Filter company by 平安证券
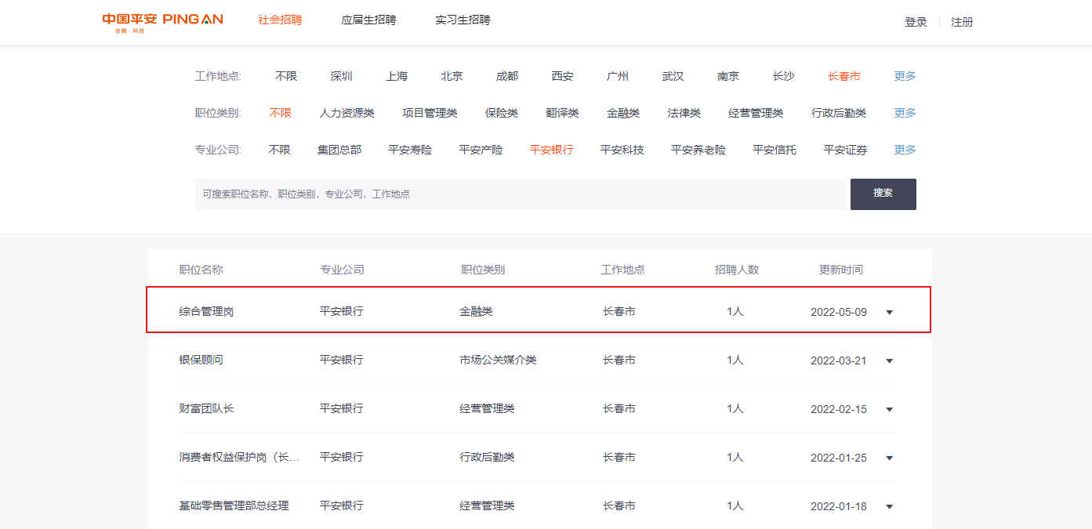 point(846,150)
